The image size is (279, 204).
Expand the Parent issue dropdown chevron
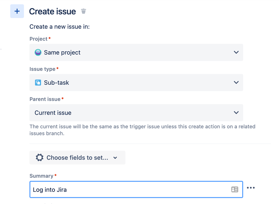click(x=236, y=113)
